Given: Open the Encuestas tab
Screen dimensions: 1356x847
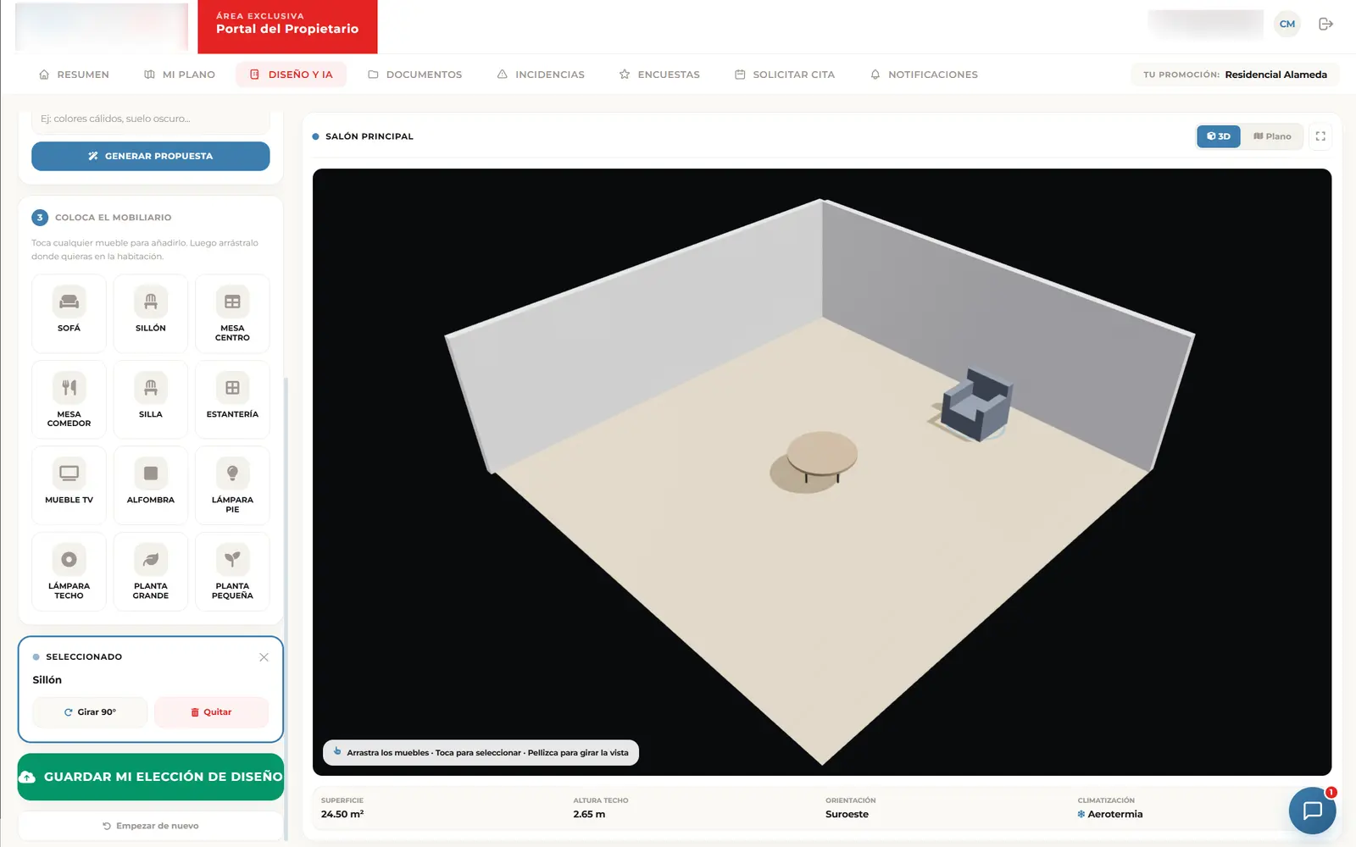Looking at the screenshot, I should click(x=659, y=75).
